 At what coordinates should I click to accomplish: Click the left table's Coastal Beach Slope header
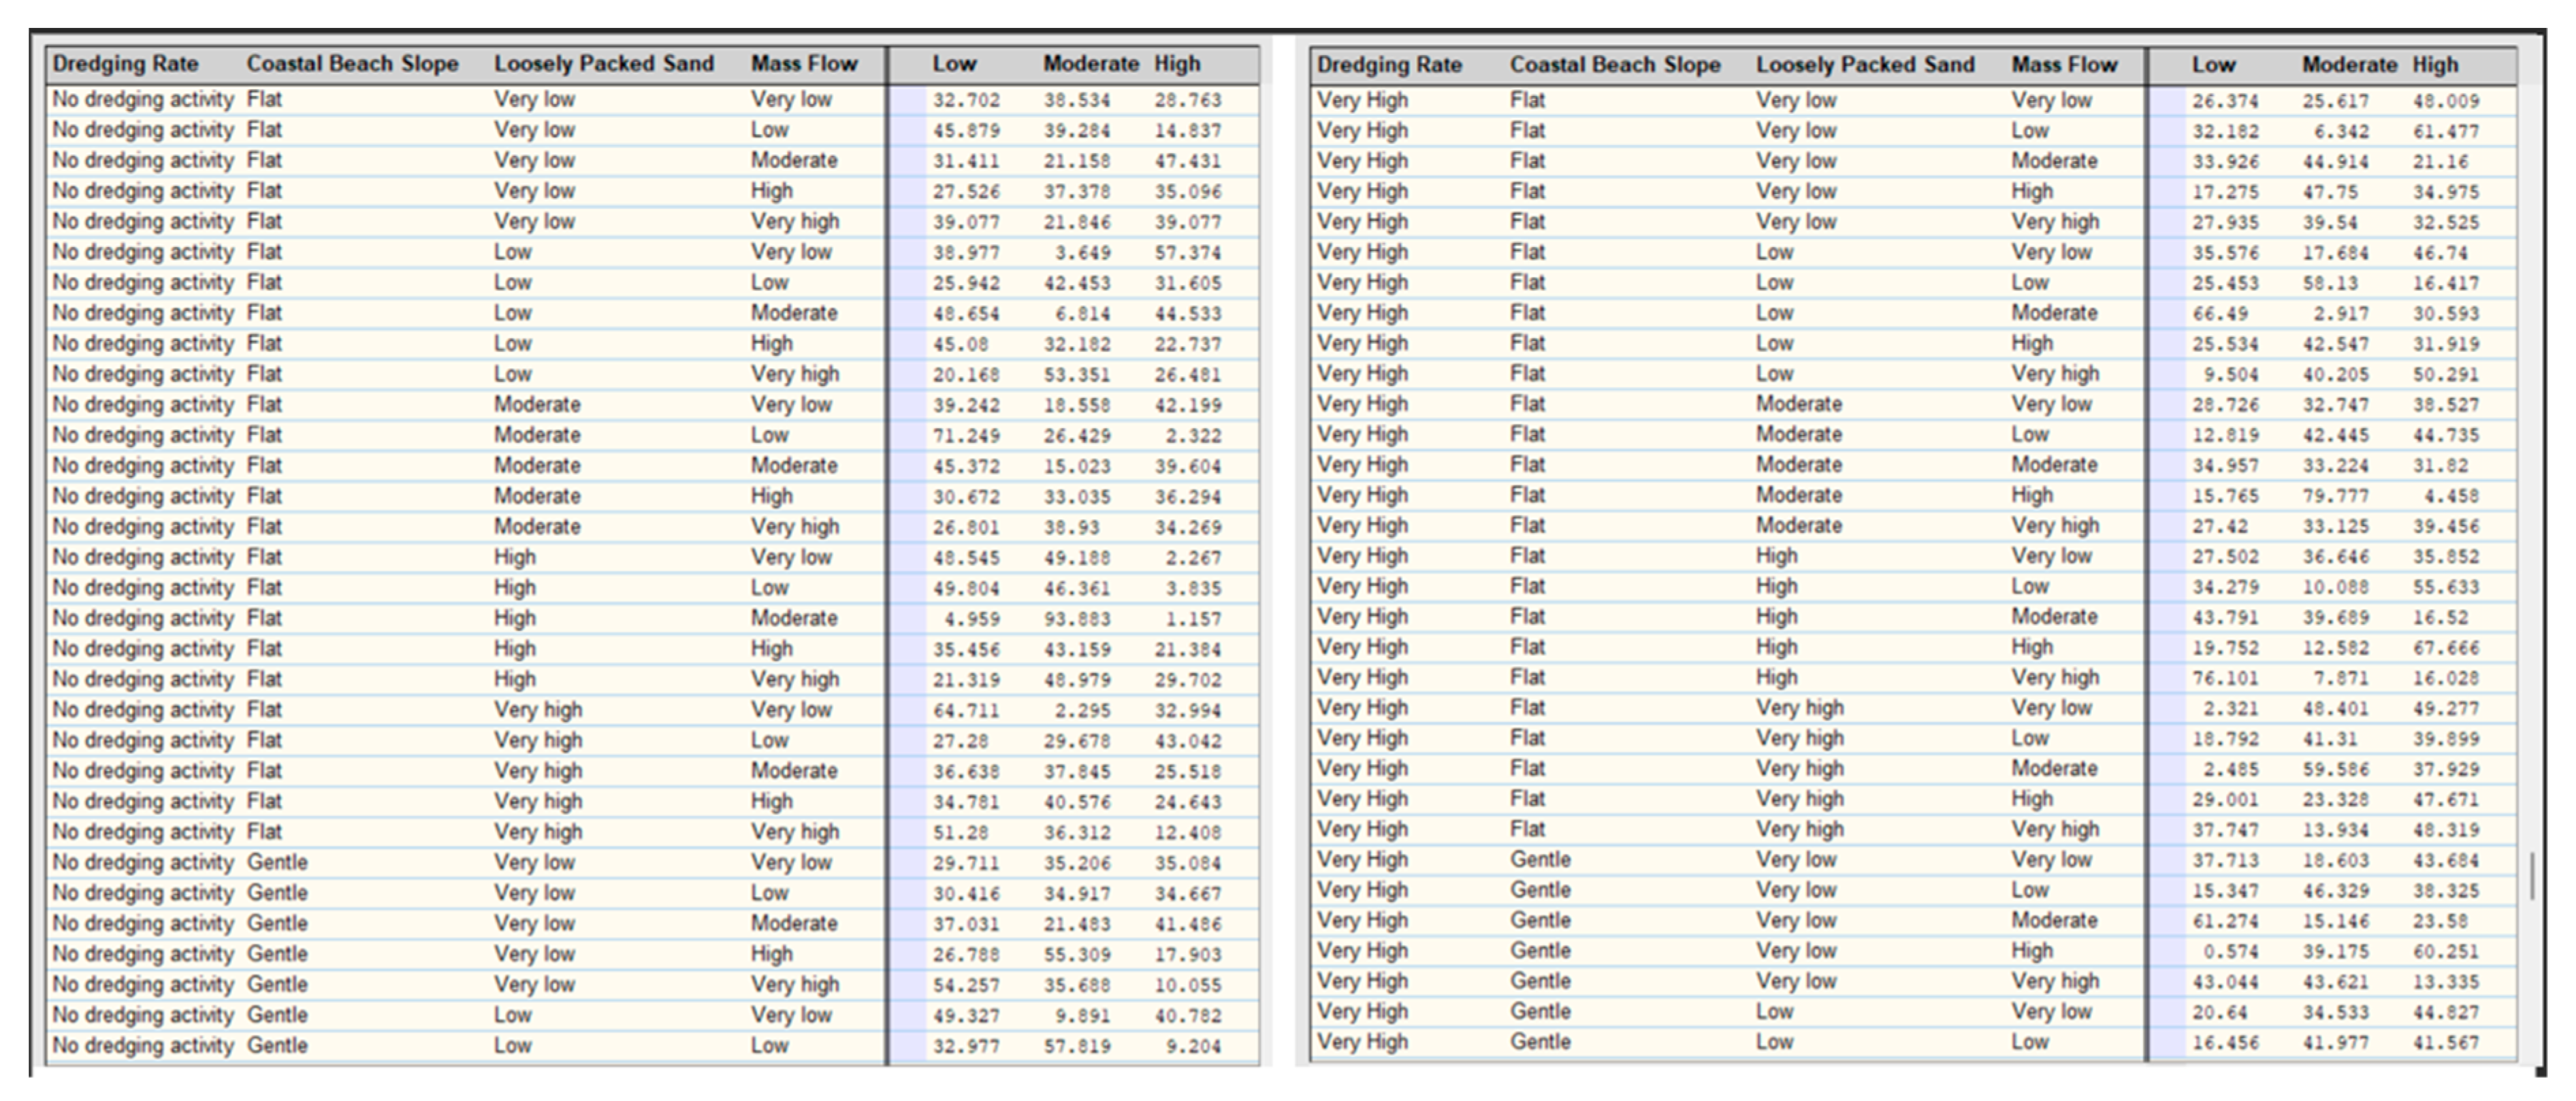tap(352, 64)
